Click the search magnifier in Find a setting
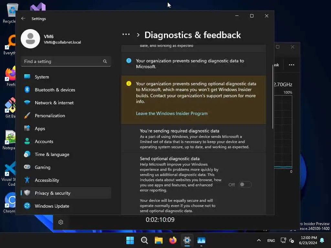The width and height of the screenshot is (331, 248). coord(105,61)
